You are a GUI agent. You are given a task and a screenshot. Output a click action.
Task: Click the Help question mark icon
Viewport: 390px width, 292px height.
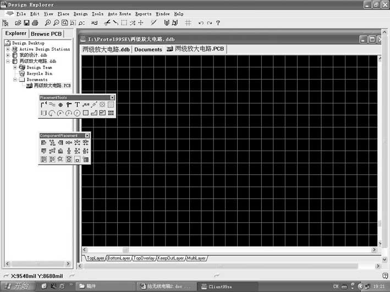point(218,23)
